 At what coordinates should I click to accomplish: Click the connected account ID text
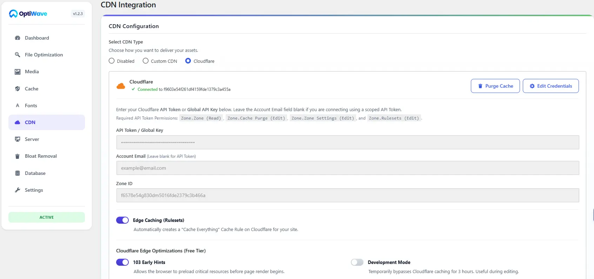(x=197, y=89)
